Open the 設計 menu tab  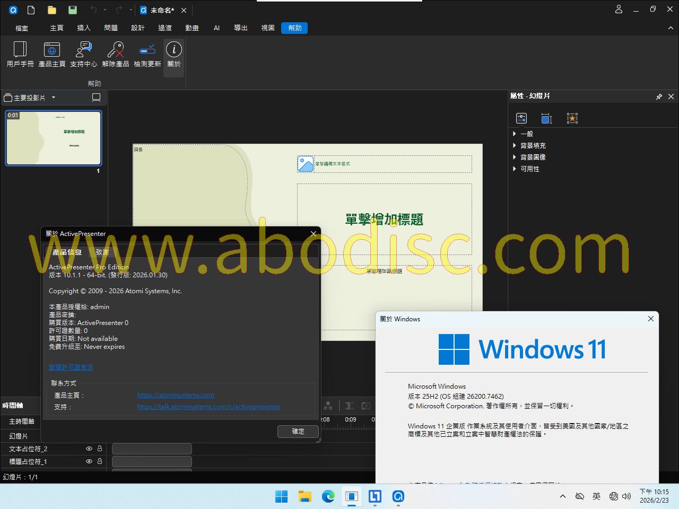138,28
